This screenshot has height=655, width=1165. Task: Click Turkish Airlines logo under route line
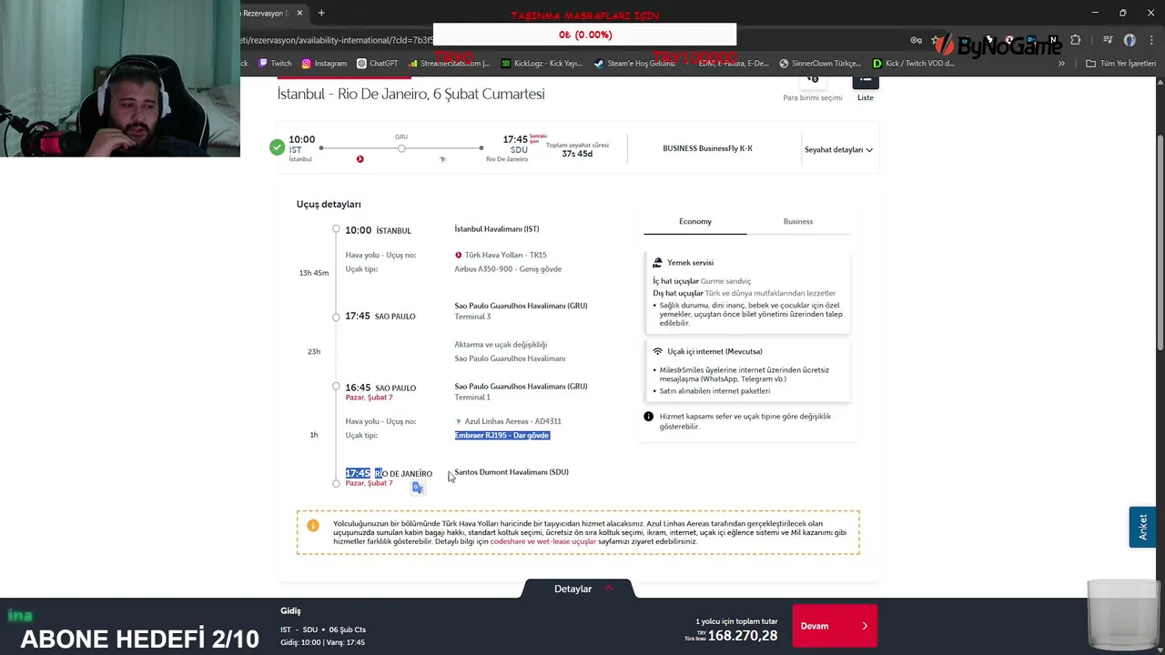[360, 159]
